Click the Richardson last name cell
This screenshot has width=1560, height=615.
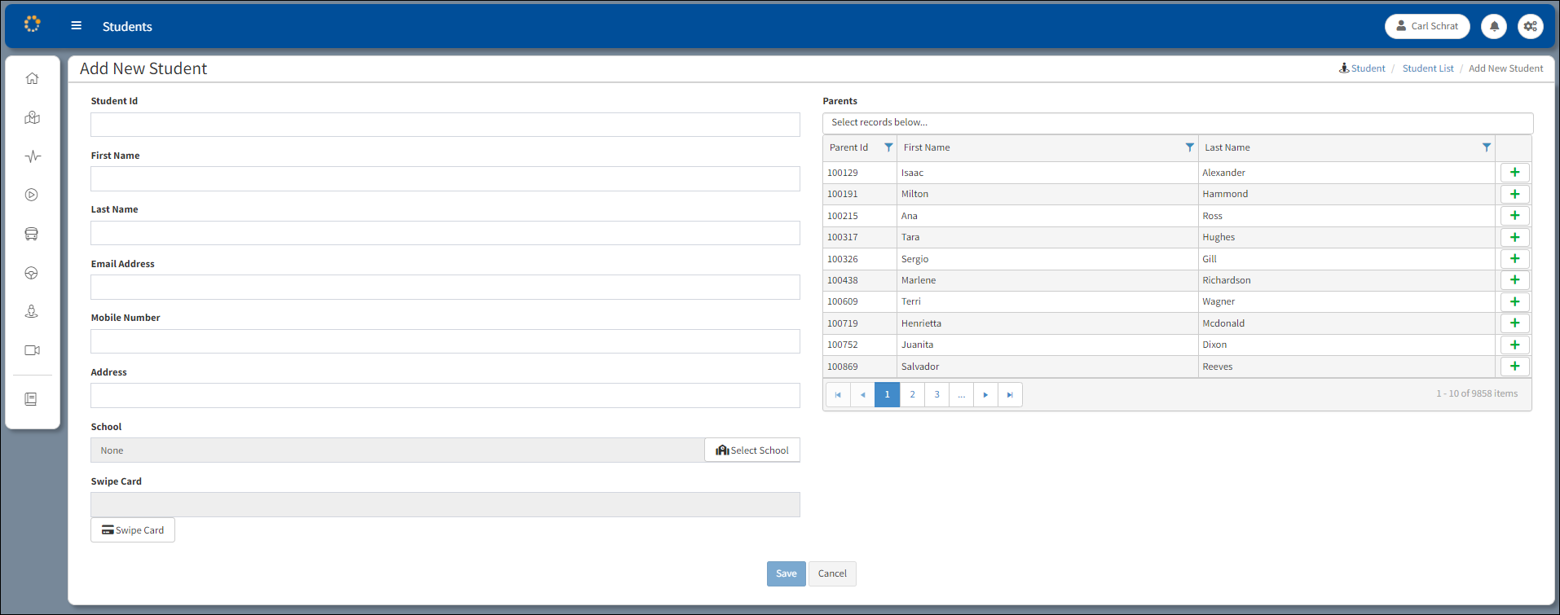point(1346,280)
